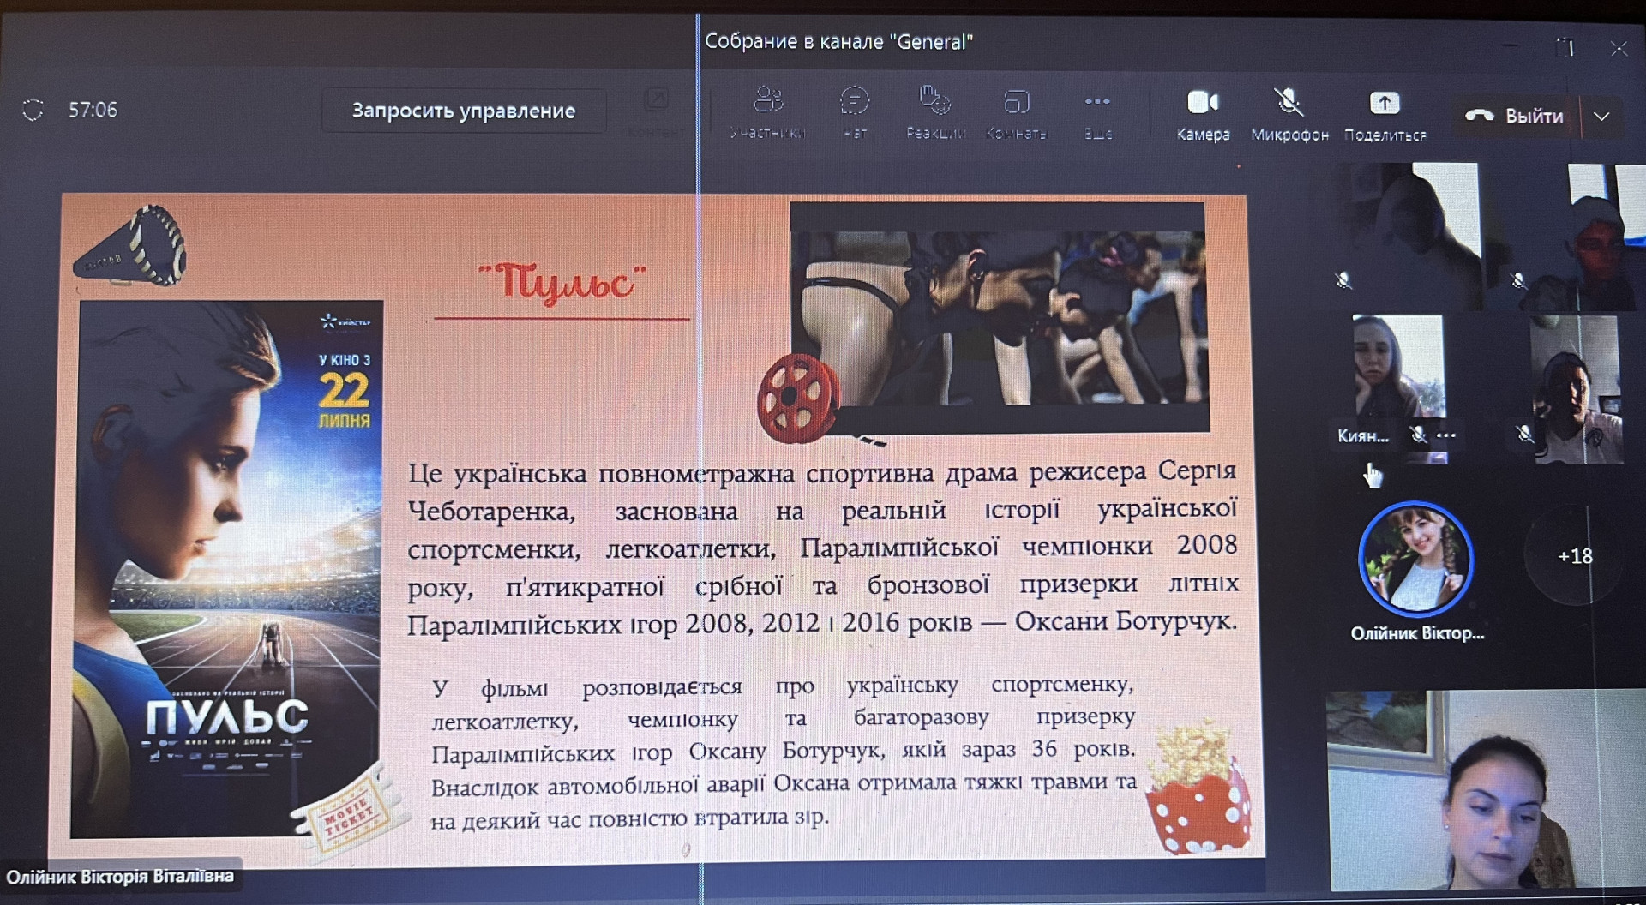
Task: Maximize the meeting window
Action: coord(1565,46)
